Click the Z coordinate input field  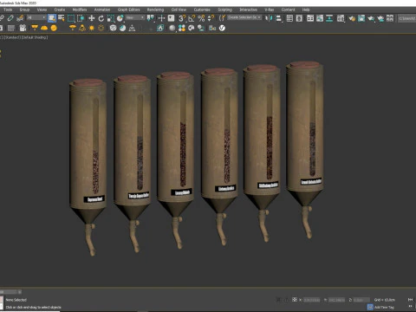[361, 300]
